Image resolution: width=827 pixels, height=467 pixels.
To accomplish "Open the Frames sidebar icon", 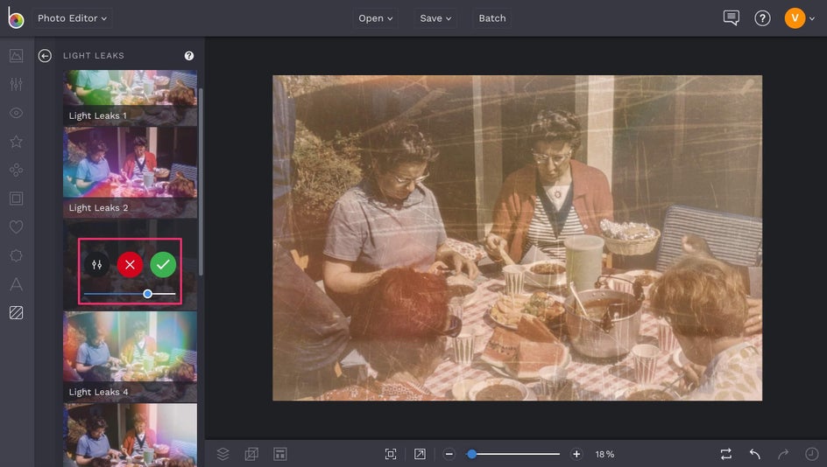I will [17, 199].
